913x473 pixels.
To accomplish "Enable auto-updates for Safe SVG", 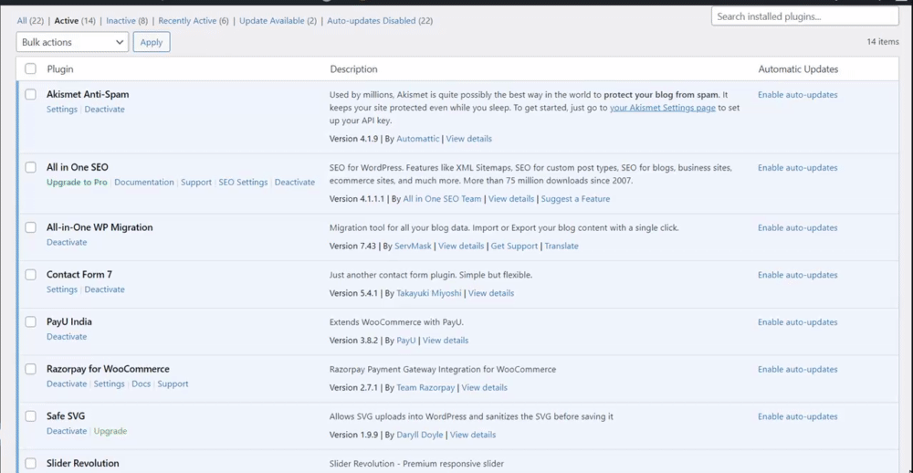I will click(x=798, y=416).
